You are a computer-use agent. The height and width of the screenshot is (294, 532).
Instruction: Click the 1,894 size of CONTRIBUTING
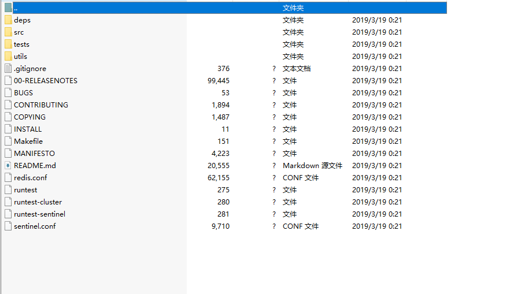[220, 105]
